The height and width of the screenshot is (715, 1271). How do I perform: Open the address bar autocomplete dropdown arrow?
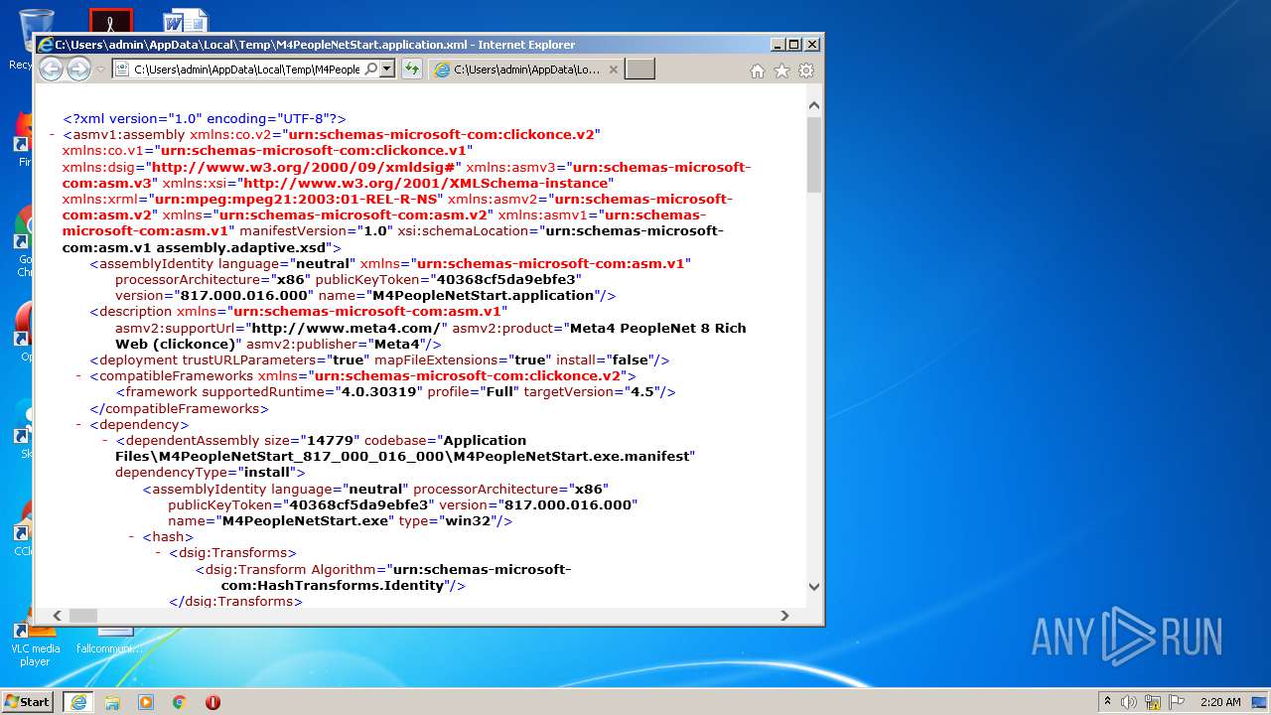coord(387,70)
